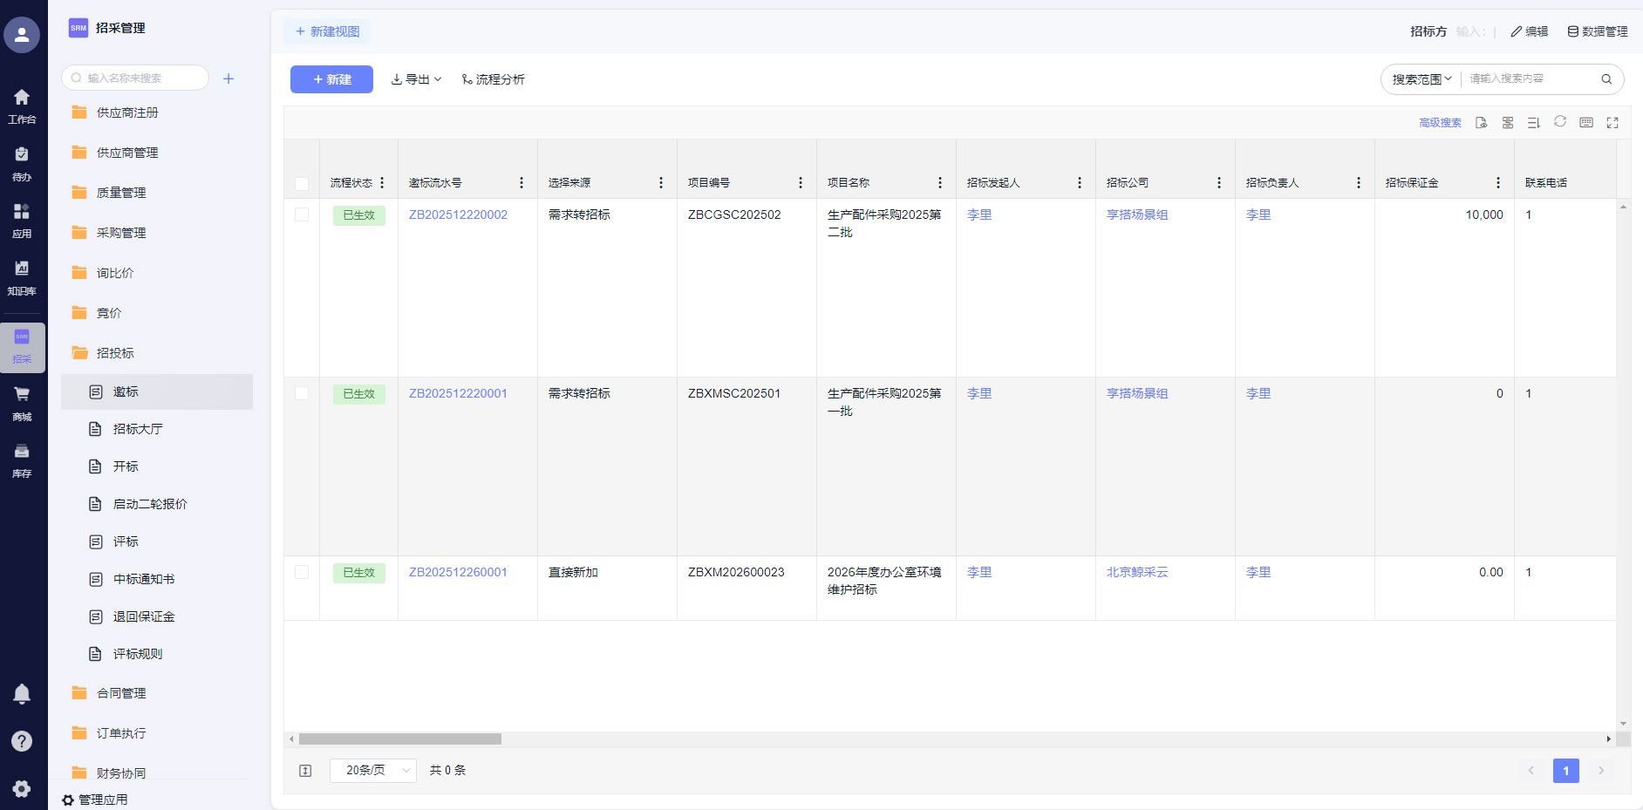1643x810 pixels.
Task: Open the ZB202512220001 serial number link
Action: 458,393
